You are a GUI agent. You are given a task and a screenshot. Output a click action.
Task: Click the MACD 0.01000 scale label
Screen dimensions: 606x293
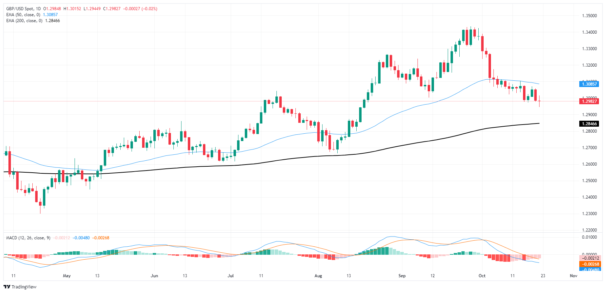tap(589, 237)
